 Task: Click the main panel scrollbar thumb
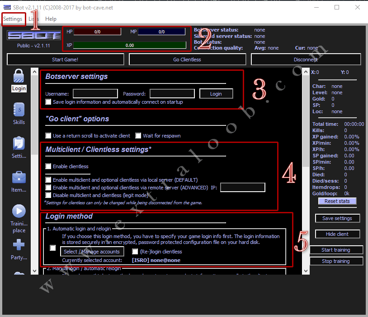(306, 121)
